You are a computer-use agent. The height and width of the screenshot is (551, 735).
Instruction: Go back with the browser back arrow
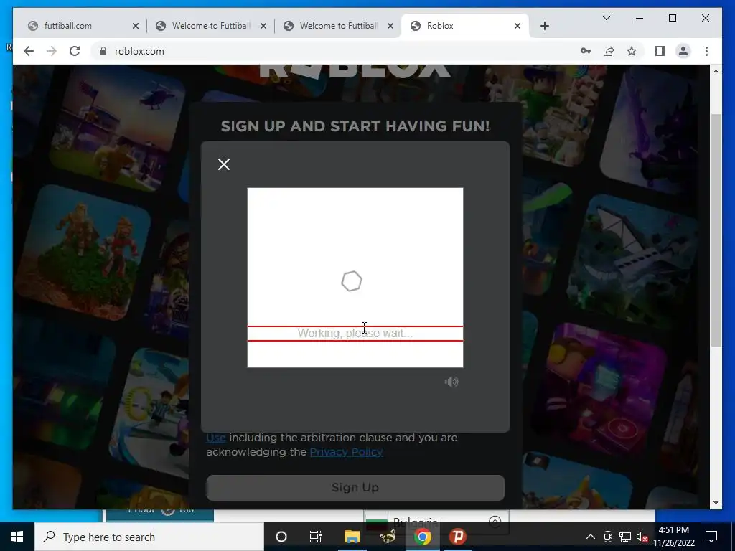coord(29,51)
